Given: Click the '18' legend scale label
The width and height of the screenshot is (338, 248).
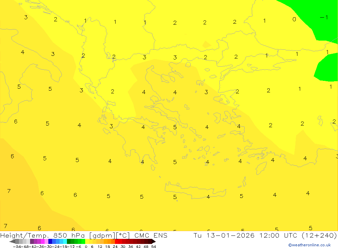Looking at the screenshot, I should coord(107,247).
